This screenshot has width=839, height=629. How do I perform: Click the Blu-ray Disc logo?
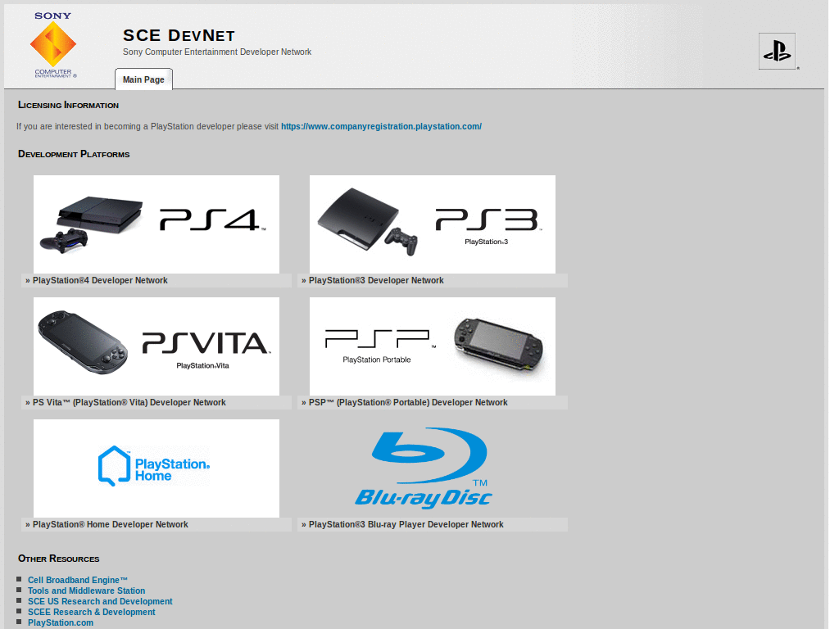point(432,468)
